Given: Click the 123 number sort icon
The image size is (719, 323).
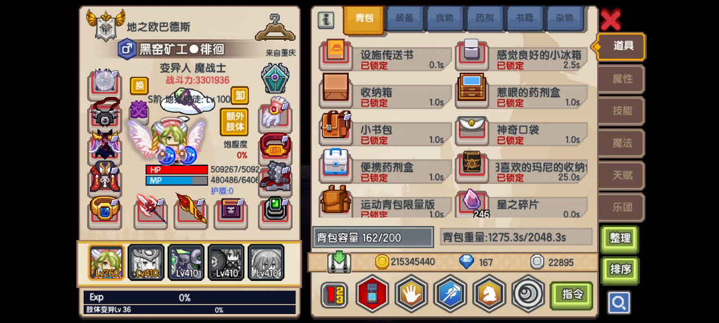Looking at the screenshot, I should tap(334, 294).
